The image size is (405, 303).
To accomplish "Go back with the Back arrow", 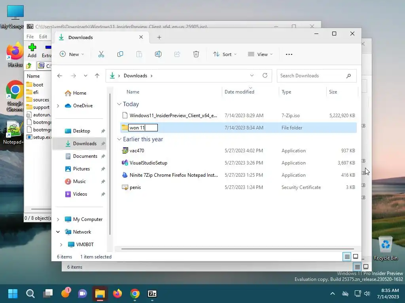I will (x=60, y=76).
